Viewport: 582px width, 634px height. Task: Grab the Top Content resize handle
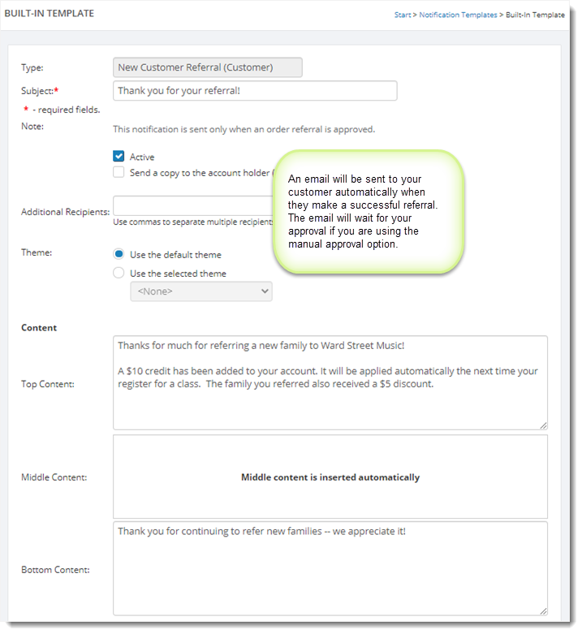(x=543, y=425)
